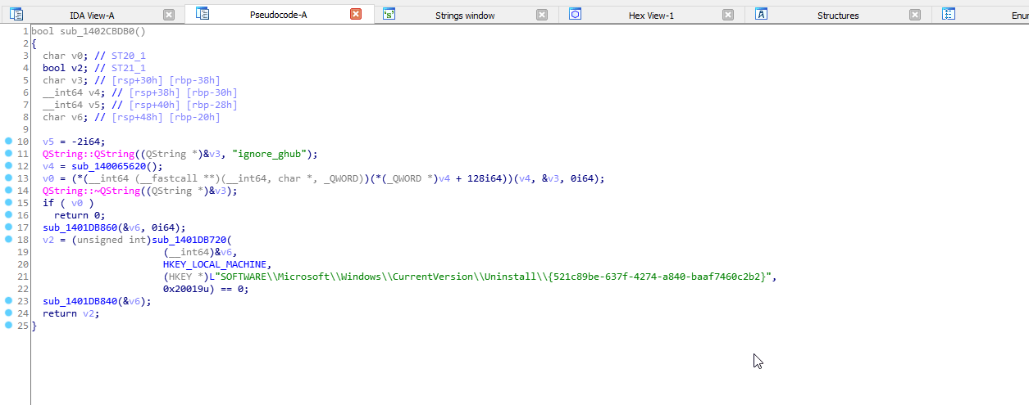Click the "bool v2; // ST21_1" declaration

click(x=94, y=68)
